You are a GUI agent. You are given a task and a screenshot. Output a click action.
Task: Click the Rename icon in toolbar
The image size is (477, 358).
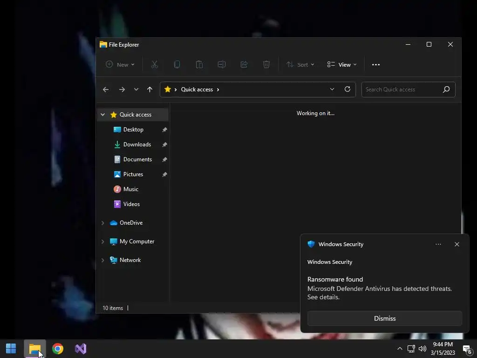click(x=221, y=64)
